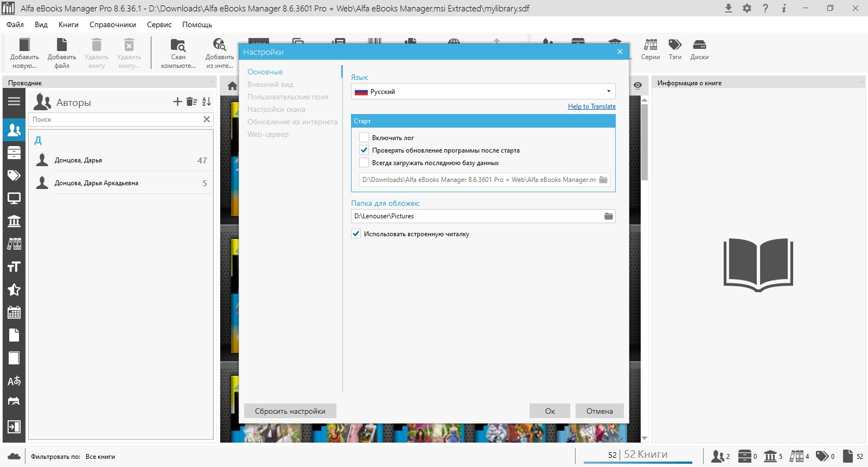Expand the Информация о книге panel arrow
The height and width of the screenshot is (467, 868).
click(x=861, y=83)
